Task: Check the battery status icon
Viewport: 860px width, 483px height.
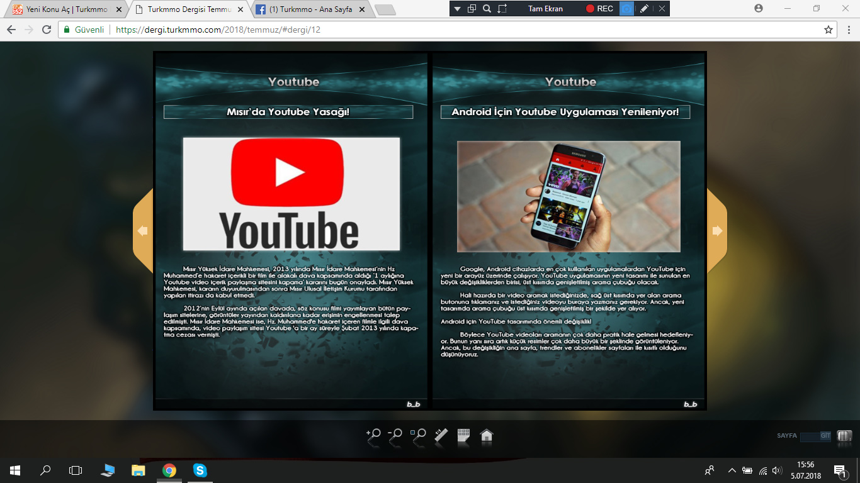Action: click(747, 470)
